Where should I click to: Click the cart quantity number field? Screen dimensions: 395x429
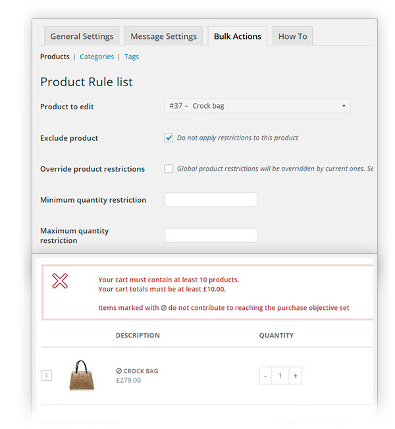pos(280,376)
